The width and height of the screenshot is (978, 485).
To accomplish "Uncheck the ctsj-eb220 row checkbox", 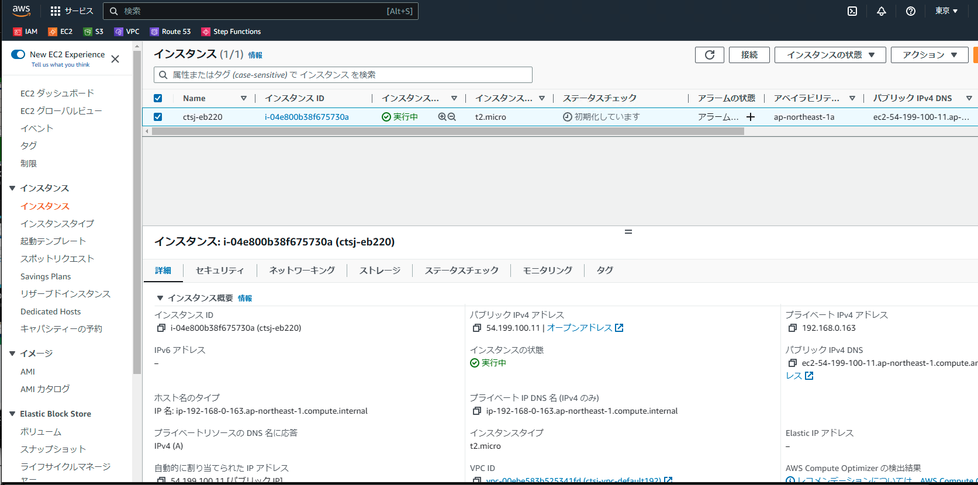I will 158,117.
